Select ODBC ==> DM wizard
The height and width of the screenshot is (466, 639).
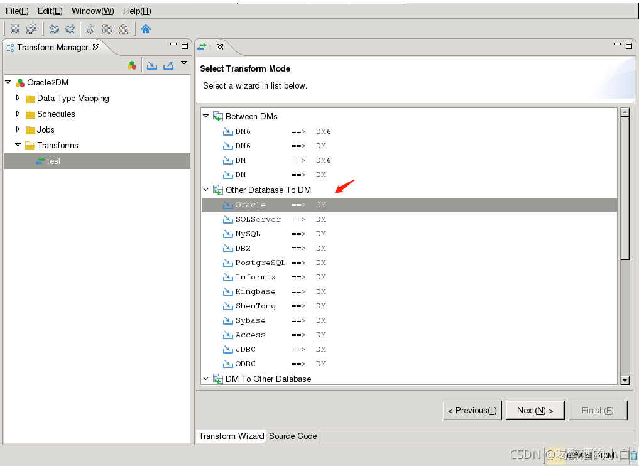point(409,364)
